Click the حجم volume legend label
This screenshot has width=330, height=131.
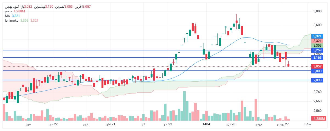(8, 11)
